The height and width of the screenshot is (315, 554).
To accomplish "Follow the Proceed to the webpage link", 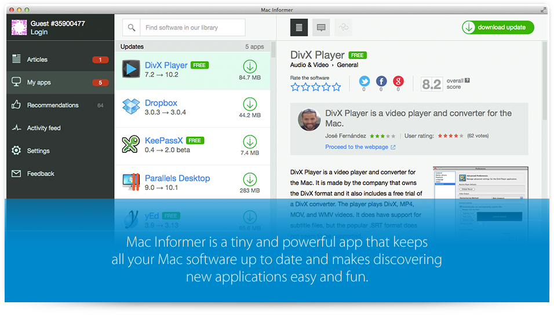I will tap(356, 147).
